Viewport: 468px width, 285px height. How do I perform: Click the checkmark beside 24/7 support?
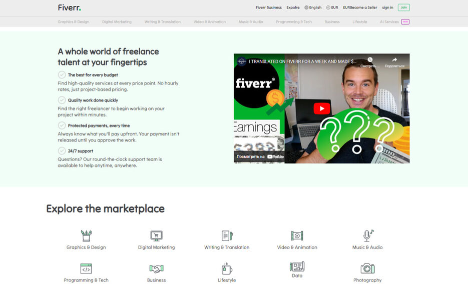[x=62, y=150]
